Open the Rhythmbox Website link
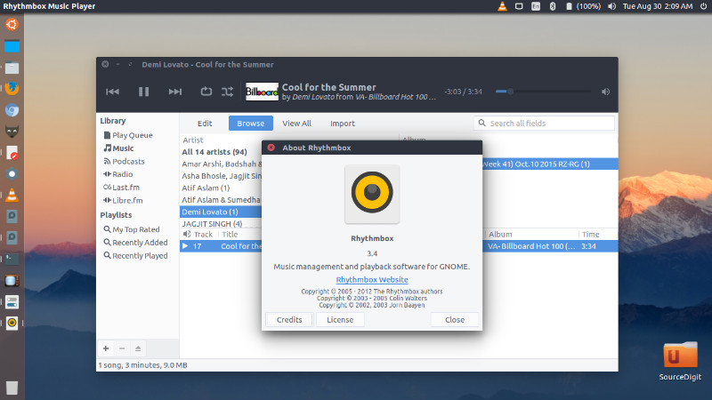 tap(372, 279)
